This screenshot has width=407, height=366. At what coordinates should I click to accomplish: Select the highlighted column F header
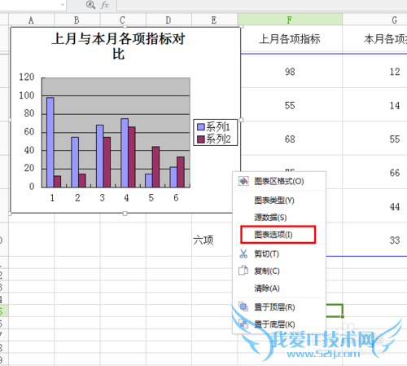(290, 20)
